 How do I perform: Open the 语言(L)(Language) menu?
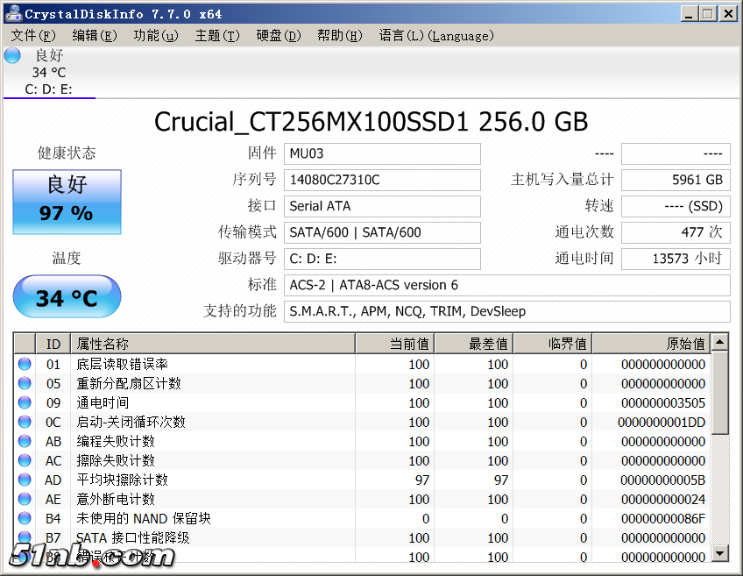click(x=435, y=35)
